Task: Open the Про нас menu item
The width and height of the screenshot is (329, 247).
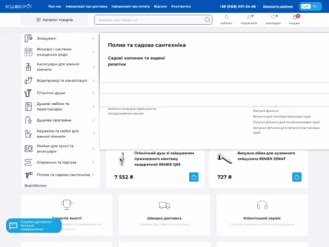Action: pyautogui.click(x=55, y=6)
